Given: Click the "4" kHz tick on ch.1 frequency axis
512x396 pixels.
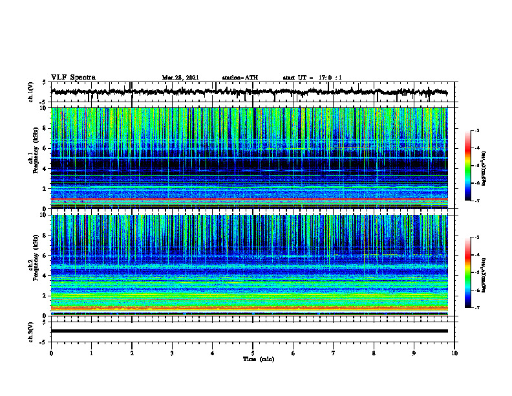Looking at the screenshot, I should [45, 168].
